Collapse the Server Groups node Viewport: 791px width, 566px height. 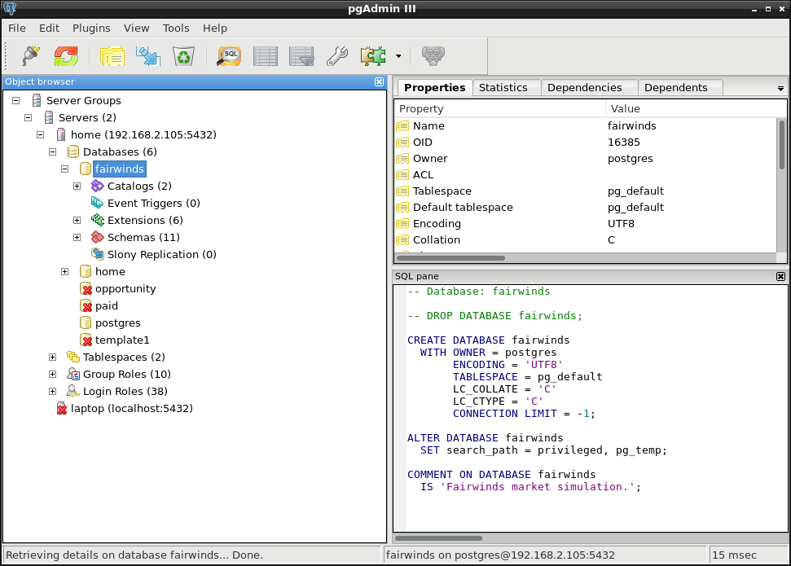tap(16, 101)
